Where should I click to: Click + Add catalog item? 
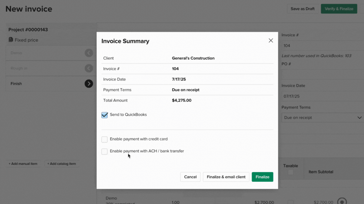coord(62,163)
